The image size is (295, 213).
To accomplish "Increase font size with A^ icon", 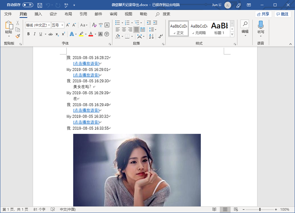I will click(68, 25).
